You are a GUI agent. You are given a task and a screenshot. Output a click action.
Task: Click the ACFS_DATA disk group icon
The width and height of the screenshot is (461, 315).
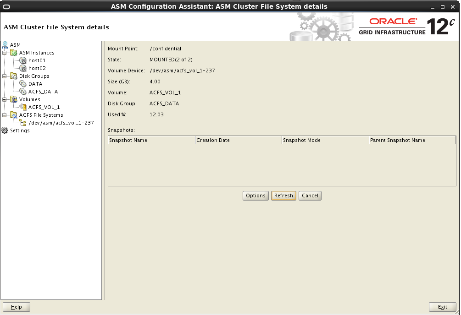point(23,92)
